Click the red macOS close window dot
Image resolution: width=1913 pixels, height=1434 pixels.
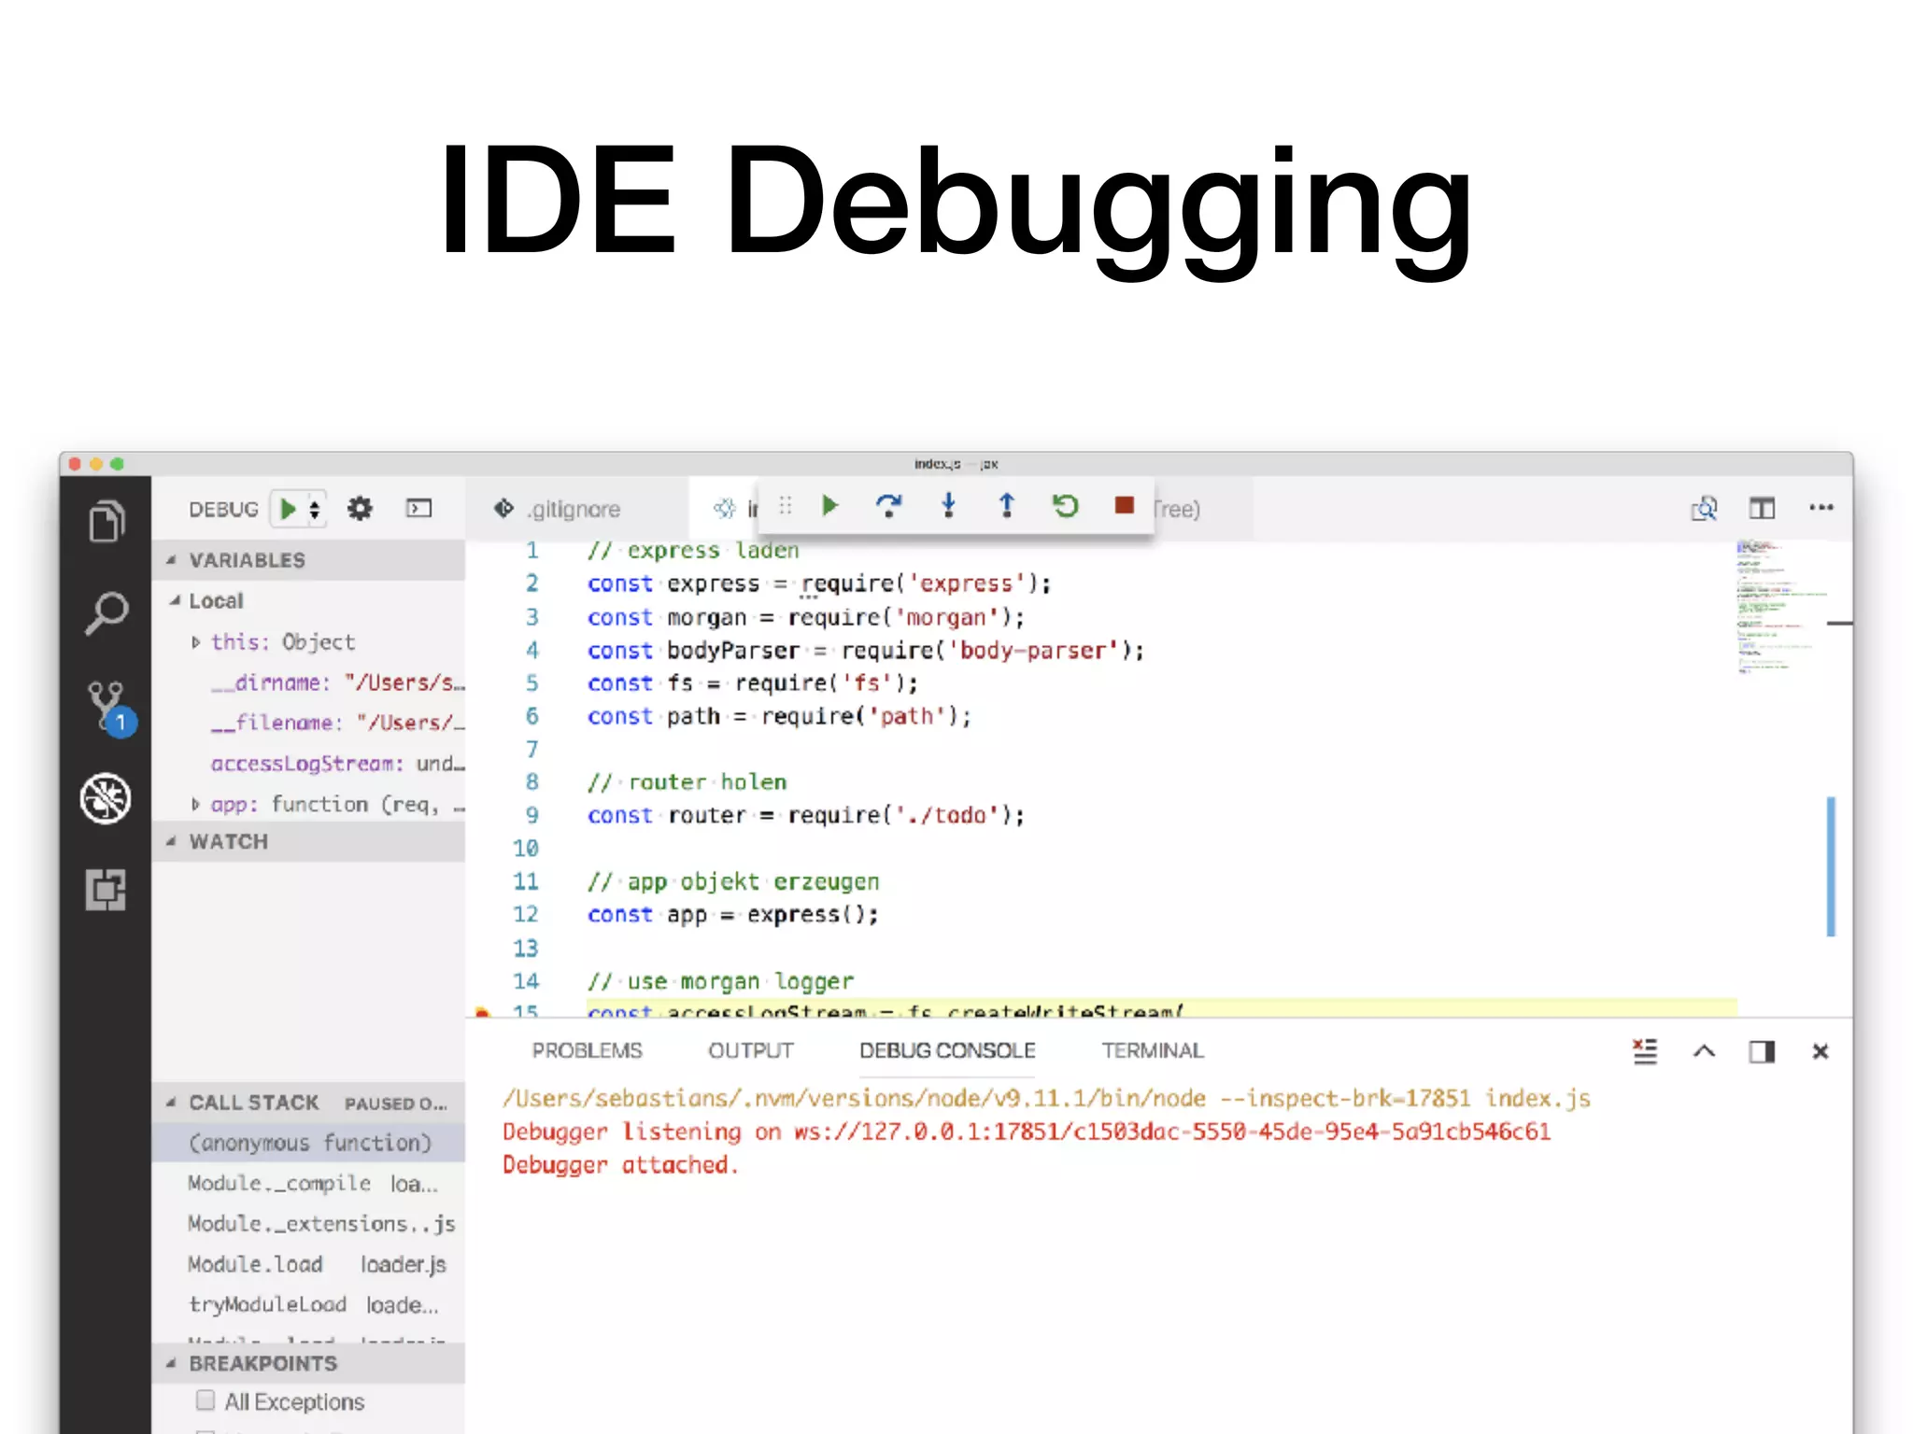pyautogui.click(x=75, y=464)
